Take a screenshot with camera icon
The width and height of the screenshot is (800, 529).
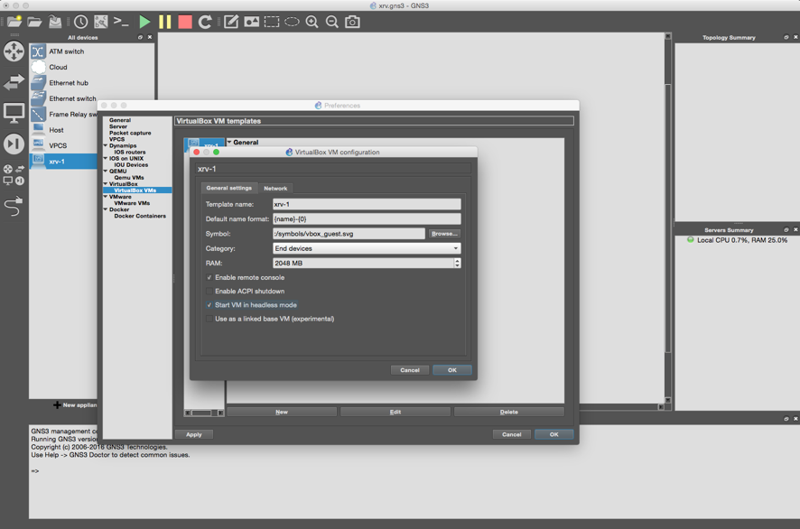tap(352, 22)
